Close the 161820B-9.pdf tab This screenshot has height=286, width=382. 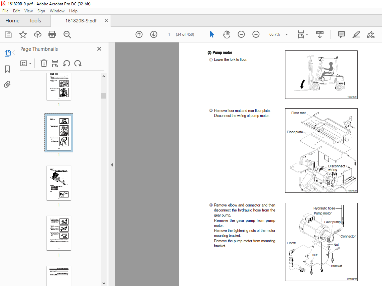[x=106, y=21]
